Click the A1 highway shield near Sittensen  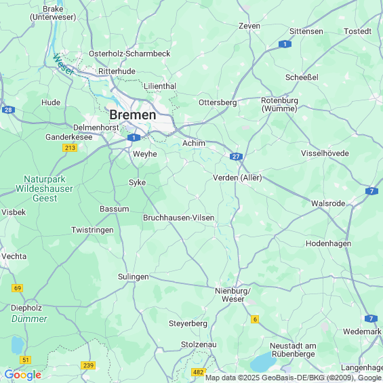click(x=285, y=44)
